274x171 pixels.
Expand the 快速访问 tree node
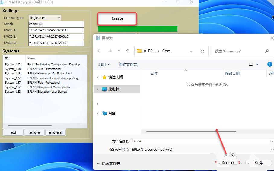click(x=97, y=77)
